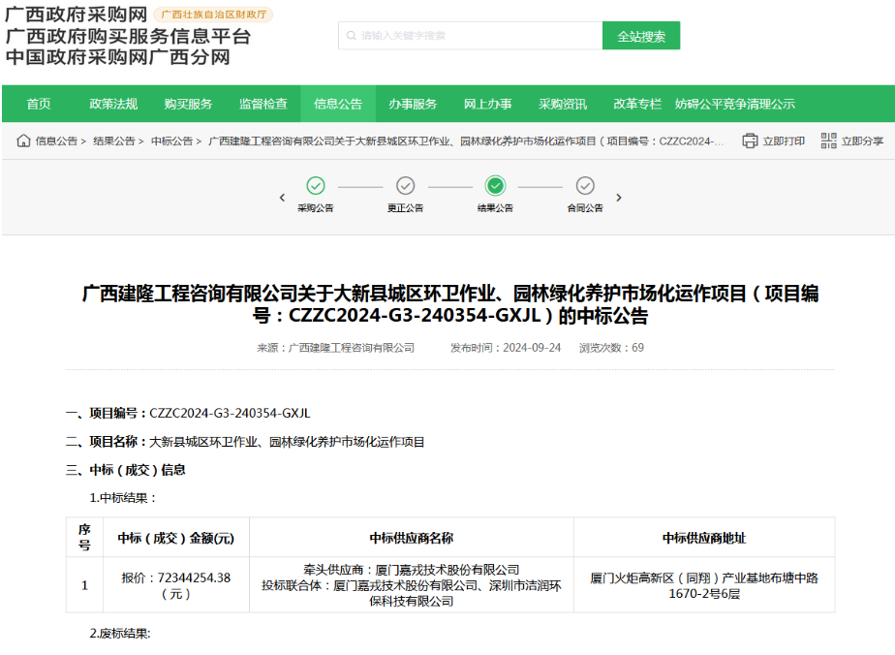
Task: Open the 改革专栏 menu item
Action: pyautogui.click(x=637, y=104)
